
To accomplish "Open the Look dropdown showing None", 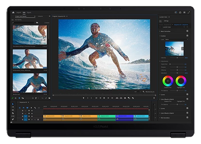I will 176,39.
